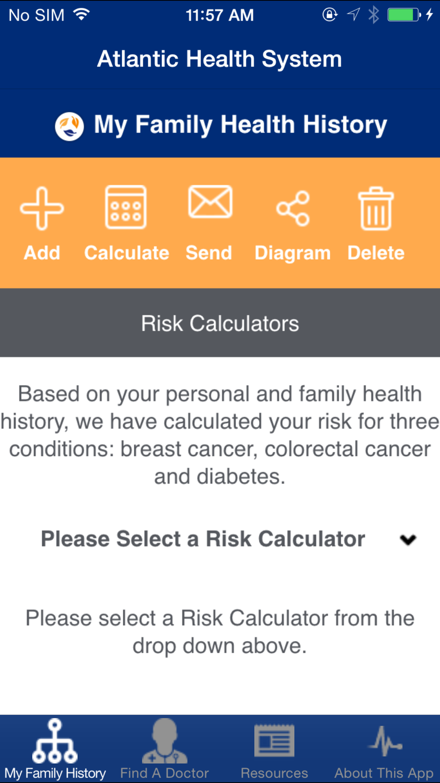Click the Risk Calculators section header
Screen dimensions: 440x783
click(220, 323)
